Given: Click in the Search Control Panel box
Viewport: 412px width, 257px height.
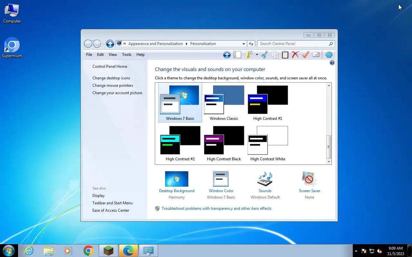Looking at the screenshot, I should tap(293, 44).
